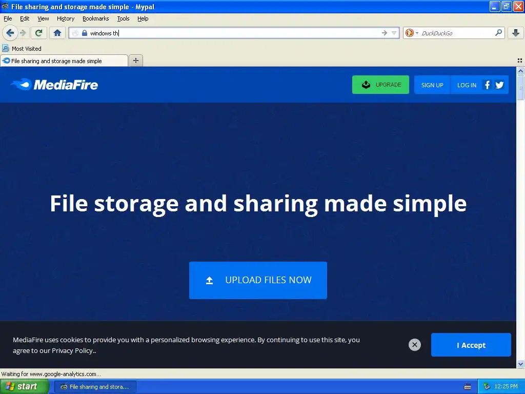Open the Help menu
The image size is (525, 394).
click(x=143, y=18)
